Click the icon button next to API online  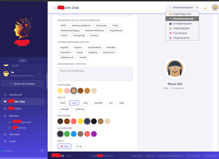[x=42, y=151]
